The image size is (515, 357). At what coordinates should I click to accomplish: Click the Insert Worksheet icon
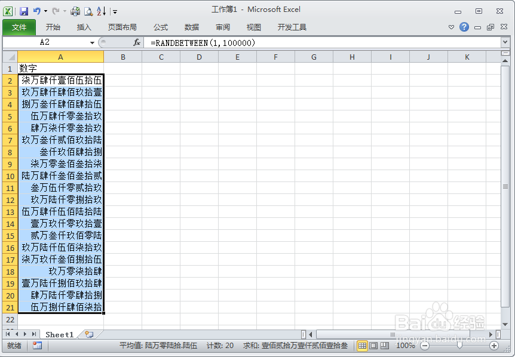[89, 334]
